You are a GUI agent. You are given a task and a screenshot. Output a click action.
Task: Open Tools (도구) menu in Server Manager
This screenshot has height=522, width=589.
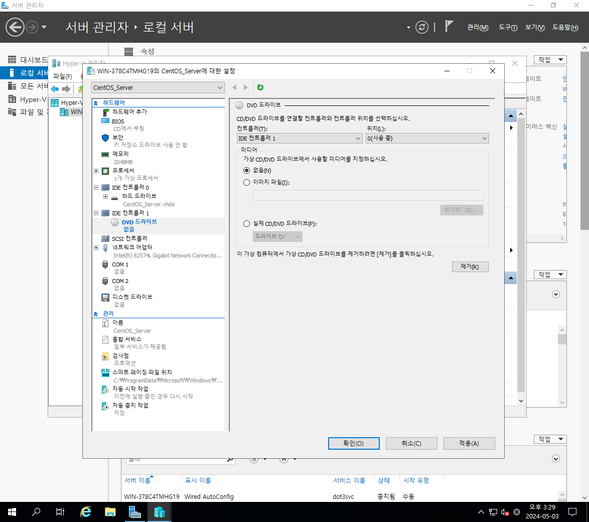coord(508,28)
